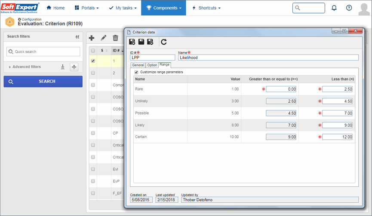Click the Save and new icon in Criterion data
Image resolution: width=372 pixels, height=216 pixels.
pos(132,42)
